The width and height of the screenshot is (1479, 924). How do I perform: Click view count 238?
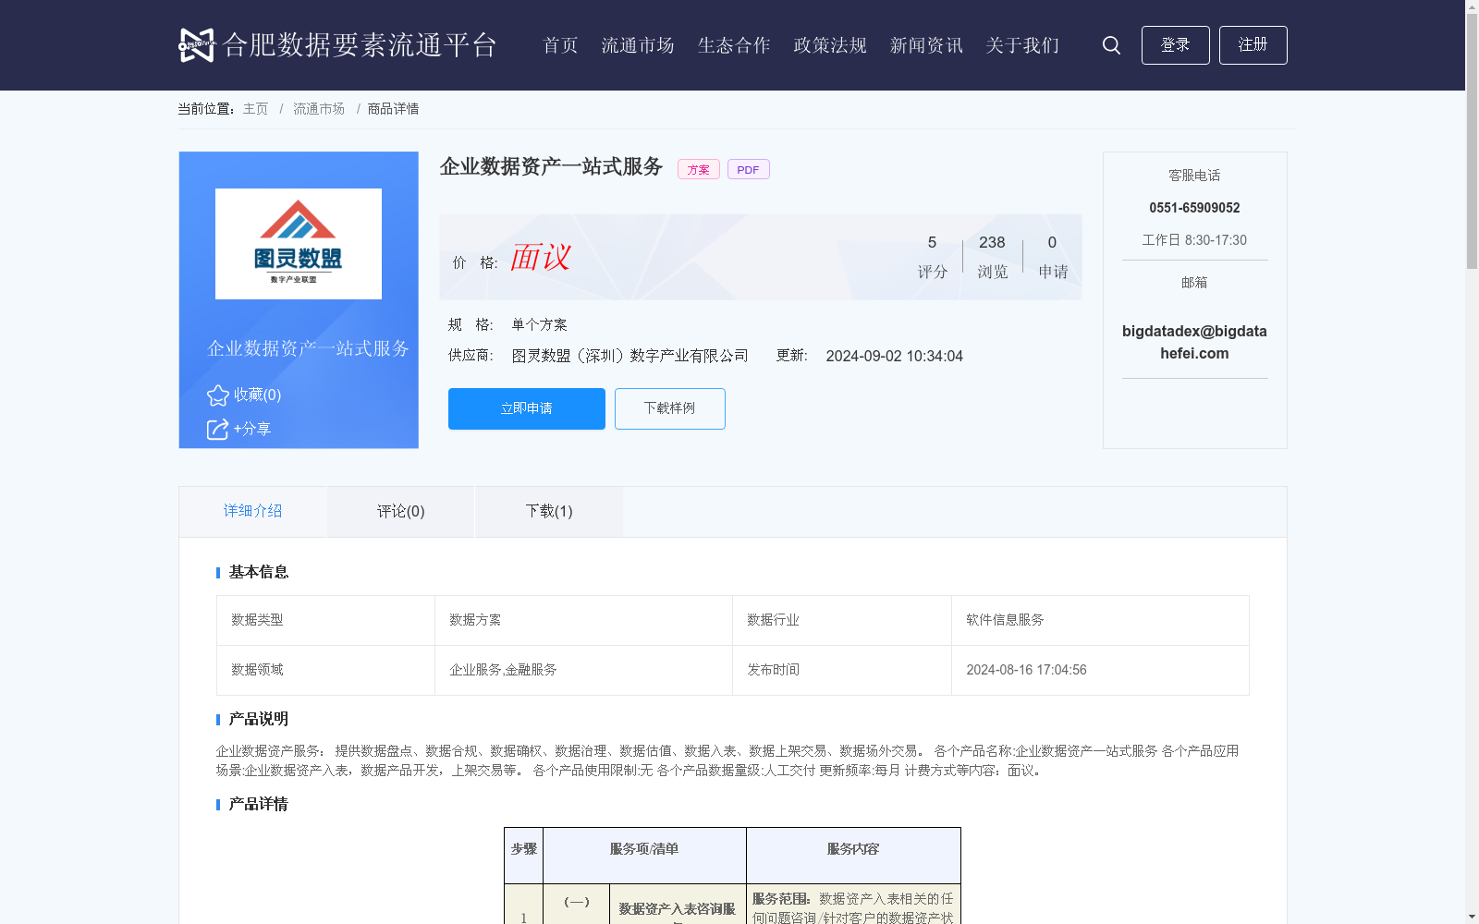[x=992, y=242]
